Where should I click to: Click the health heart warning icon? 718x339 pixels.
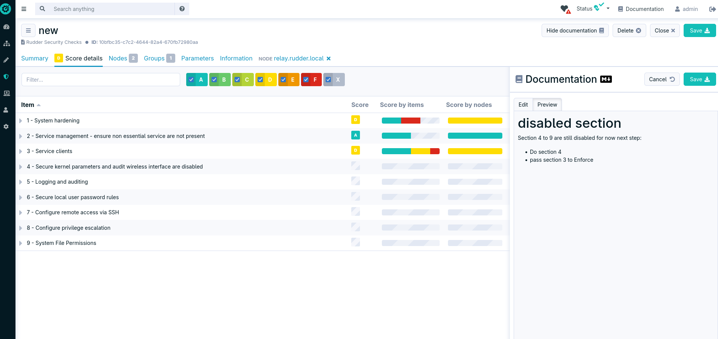tap(565, 9)
